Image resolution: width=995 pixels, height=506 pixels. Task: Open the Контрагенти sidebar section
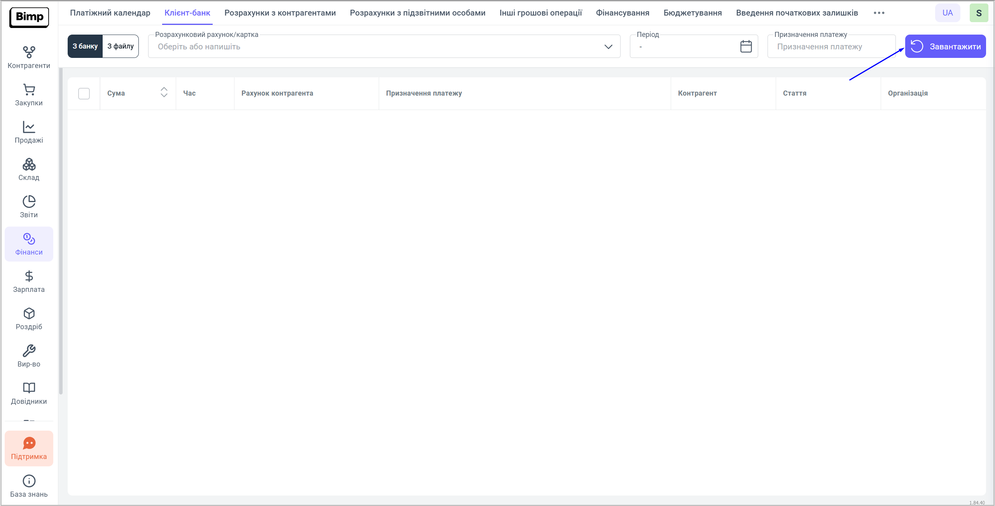(29, 57)
